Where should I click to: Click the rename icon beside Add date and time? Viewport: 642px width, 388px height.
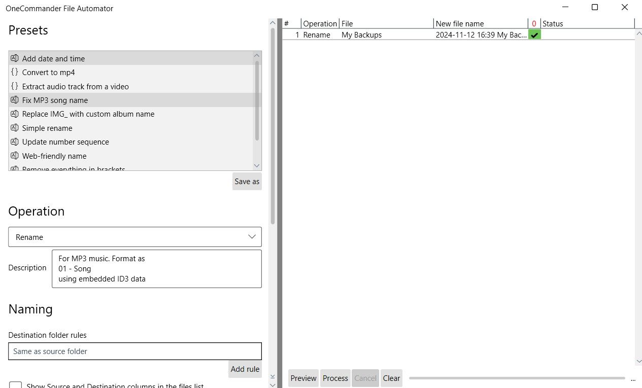click(x=14, y=58)
